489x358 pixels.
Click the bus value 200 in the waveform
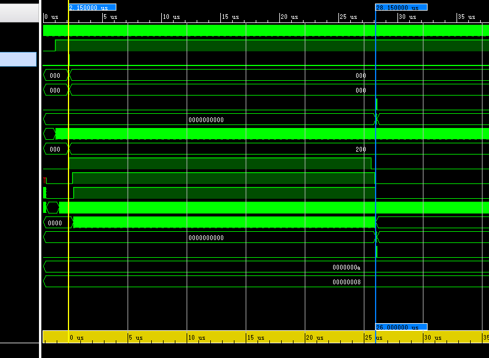tap(361, 149)
